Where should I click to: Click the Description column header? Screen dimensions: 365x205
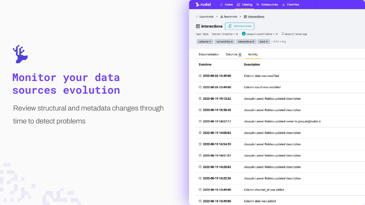252,64
